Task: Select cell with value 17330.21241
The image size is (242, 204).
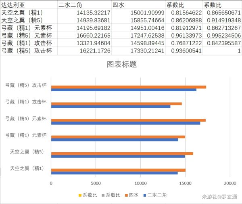Action: click(138, 50)
